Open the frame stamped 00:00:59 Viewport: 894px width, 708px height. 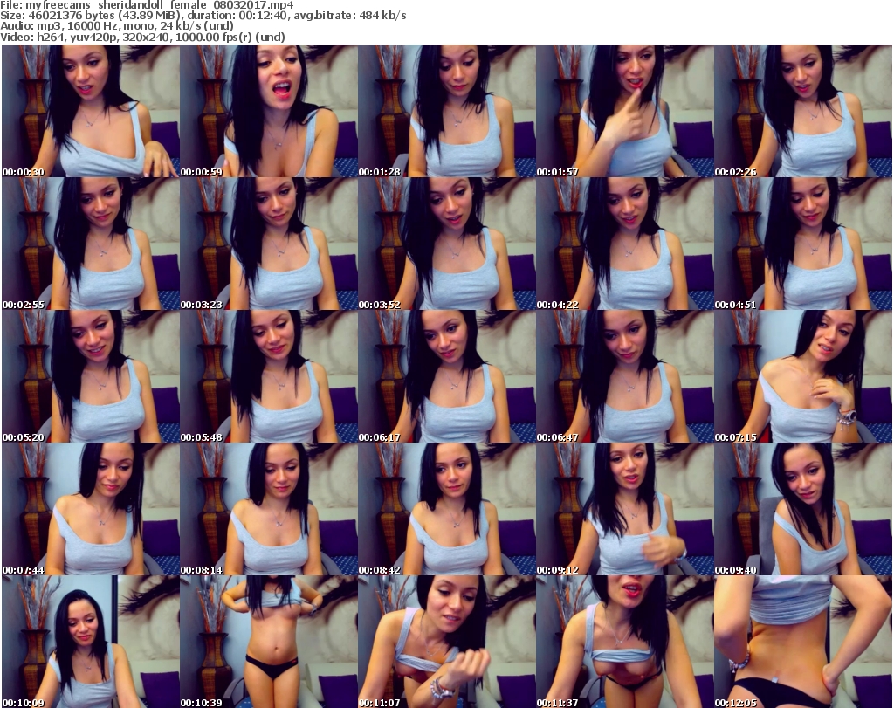[269, 111]
